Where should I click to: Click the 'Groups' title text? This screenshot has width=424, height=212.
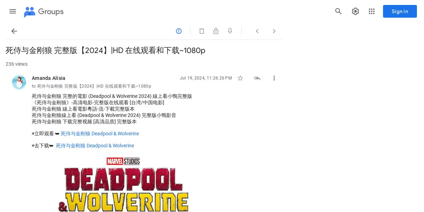pos(51,12)
